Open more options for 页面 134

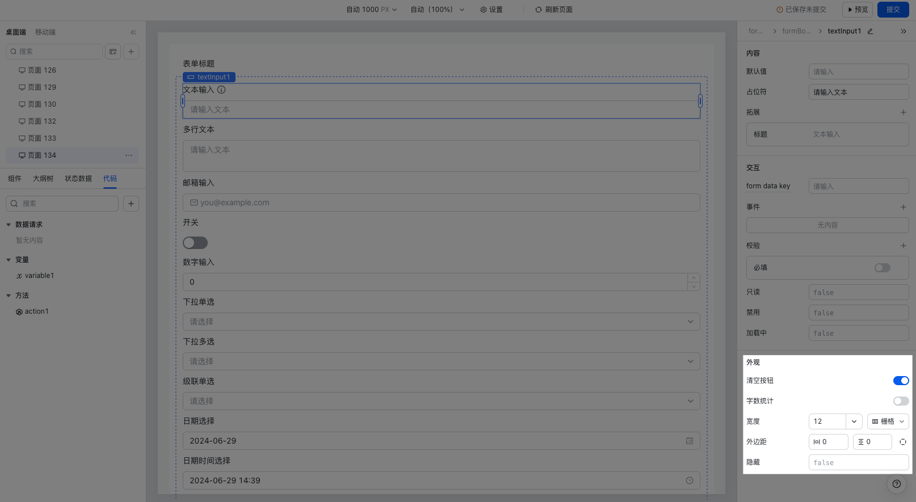coord(129,155)
